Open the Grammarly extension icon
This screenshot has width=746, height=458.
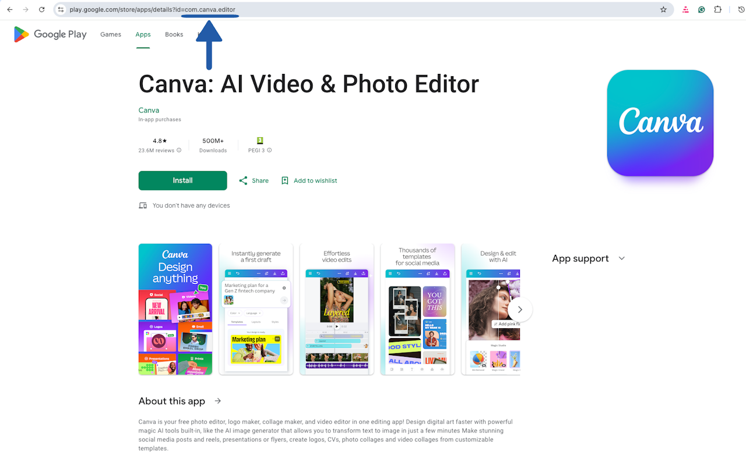coord(702,9)
